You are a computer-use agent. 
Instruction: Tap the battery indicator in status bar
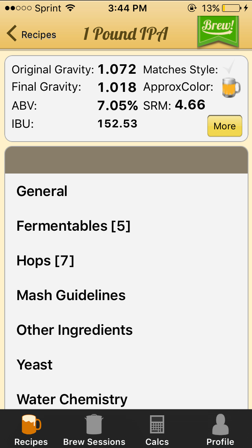pos(231,8)
